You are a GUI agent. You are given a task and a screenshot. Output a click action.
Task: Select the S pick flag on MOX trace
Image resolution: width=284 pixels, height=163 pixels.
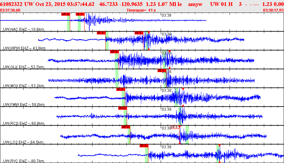pyautogui.click(x=162, y=71)
